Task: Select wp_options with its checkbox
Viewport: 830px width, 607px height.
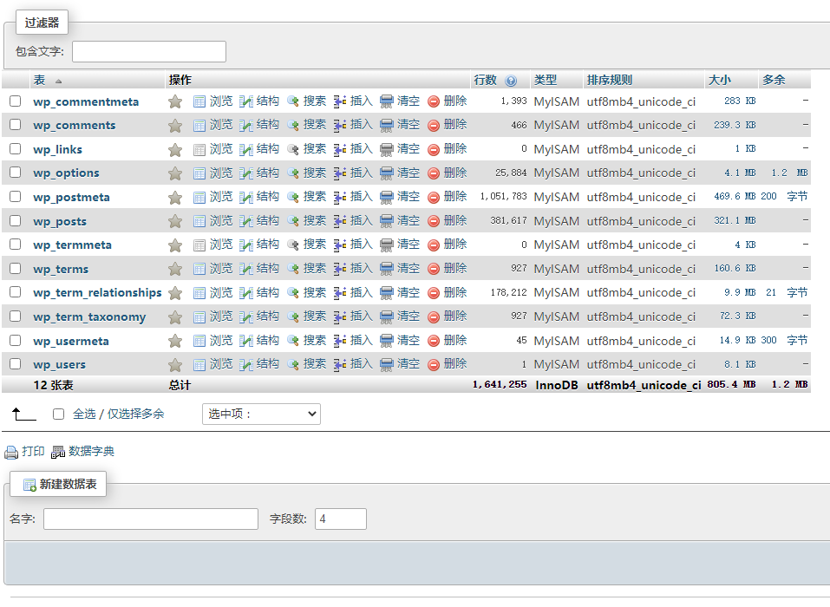Action: (16, 173)
